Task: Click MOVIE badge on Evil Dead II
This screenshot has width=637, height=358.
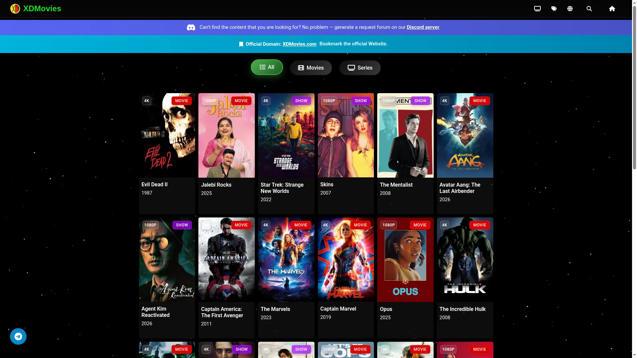Action: click(181, 101)
